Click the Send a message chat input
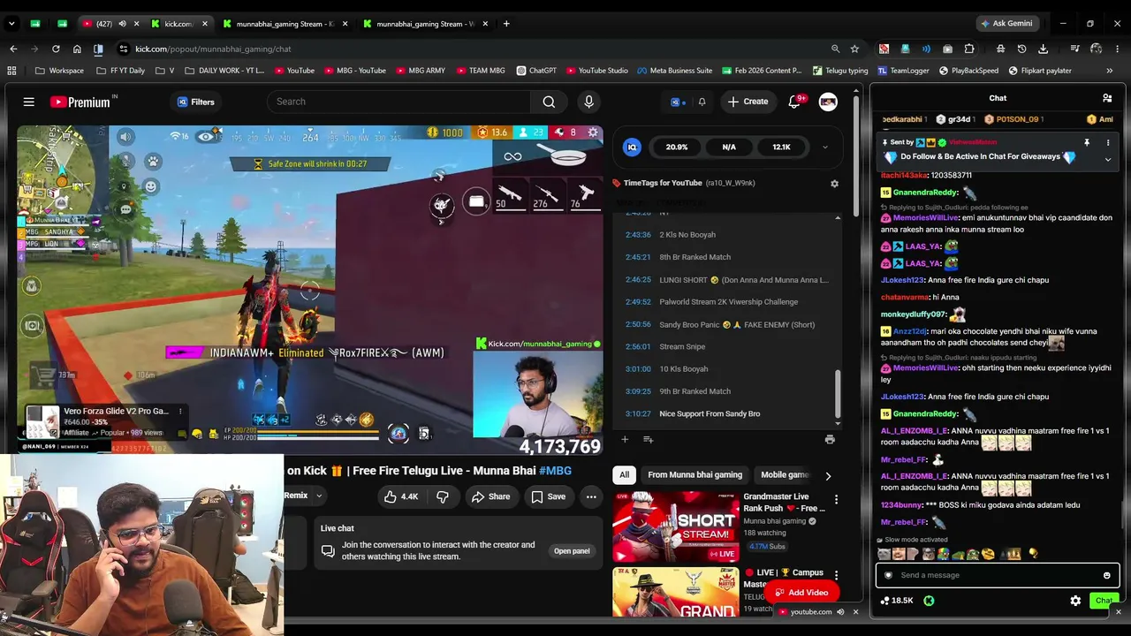1131x636 pixels. tap(998, 575)
